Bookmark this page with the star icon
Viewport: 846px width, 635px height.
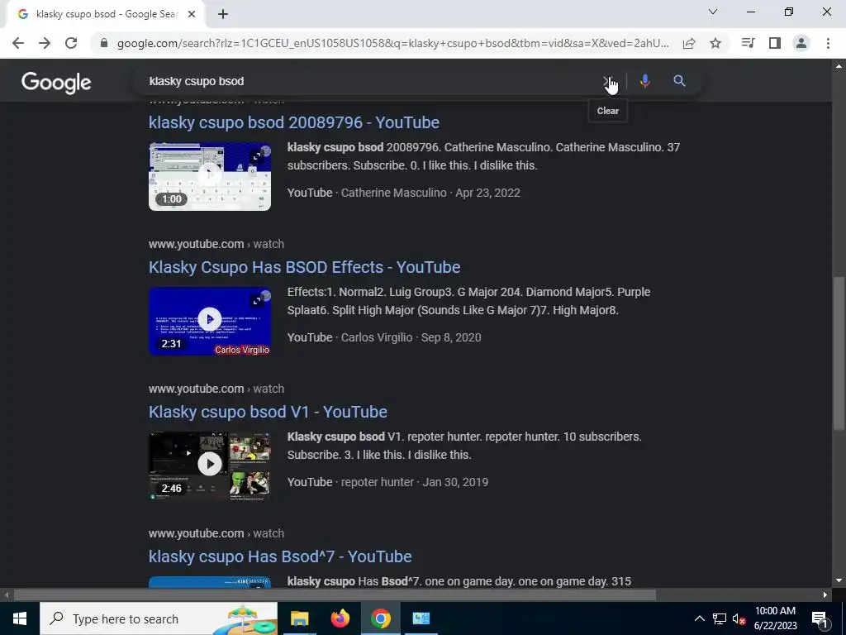click(715, 43)
